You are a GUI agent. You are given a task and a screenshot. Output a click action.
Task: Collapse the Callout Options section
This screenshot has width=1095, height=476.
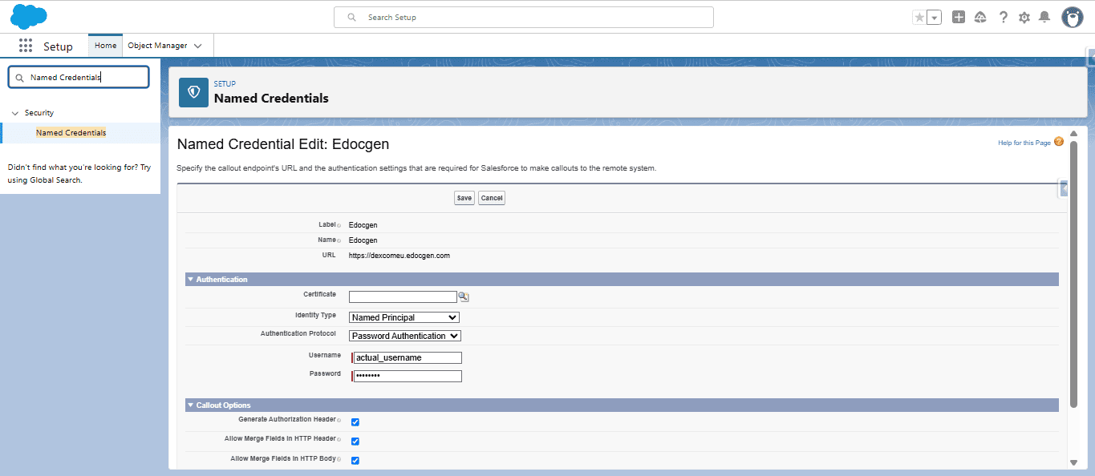click(x=191, y=405)
